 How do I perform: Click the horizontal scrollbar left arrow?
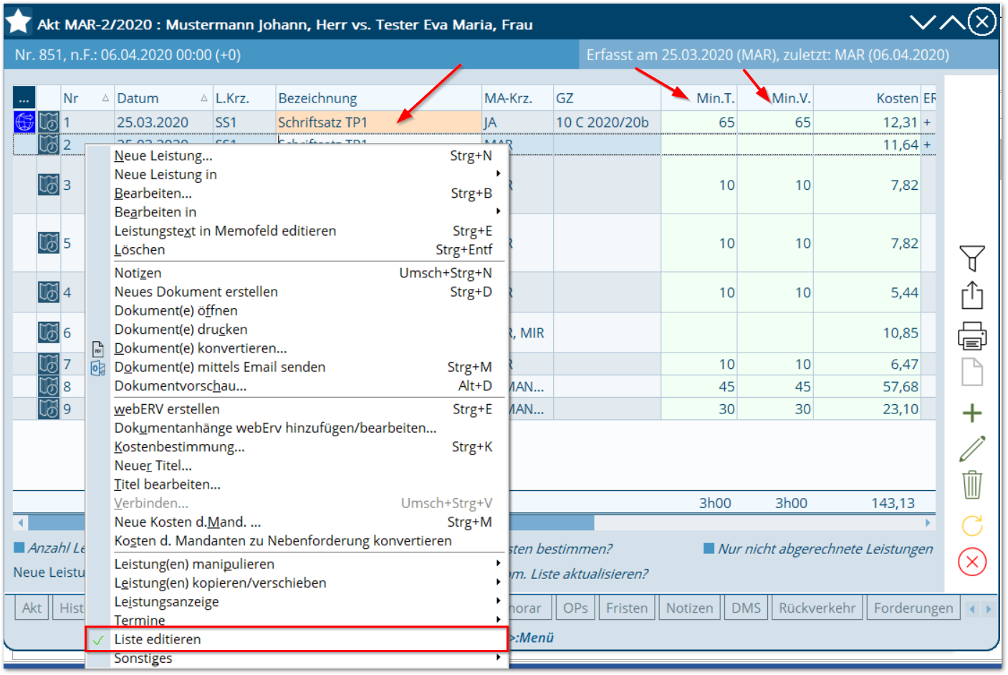(x=20, y=523)
